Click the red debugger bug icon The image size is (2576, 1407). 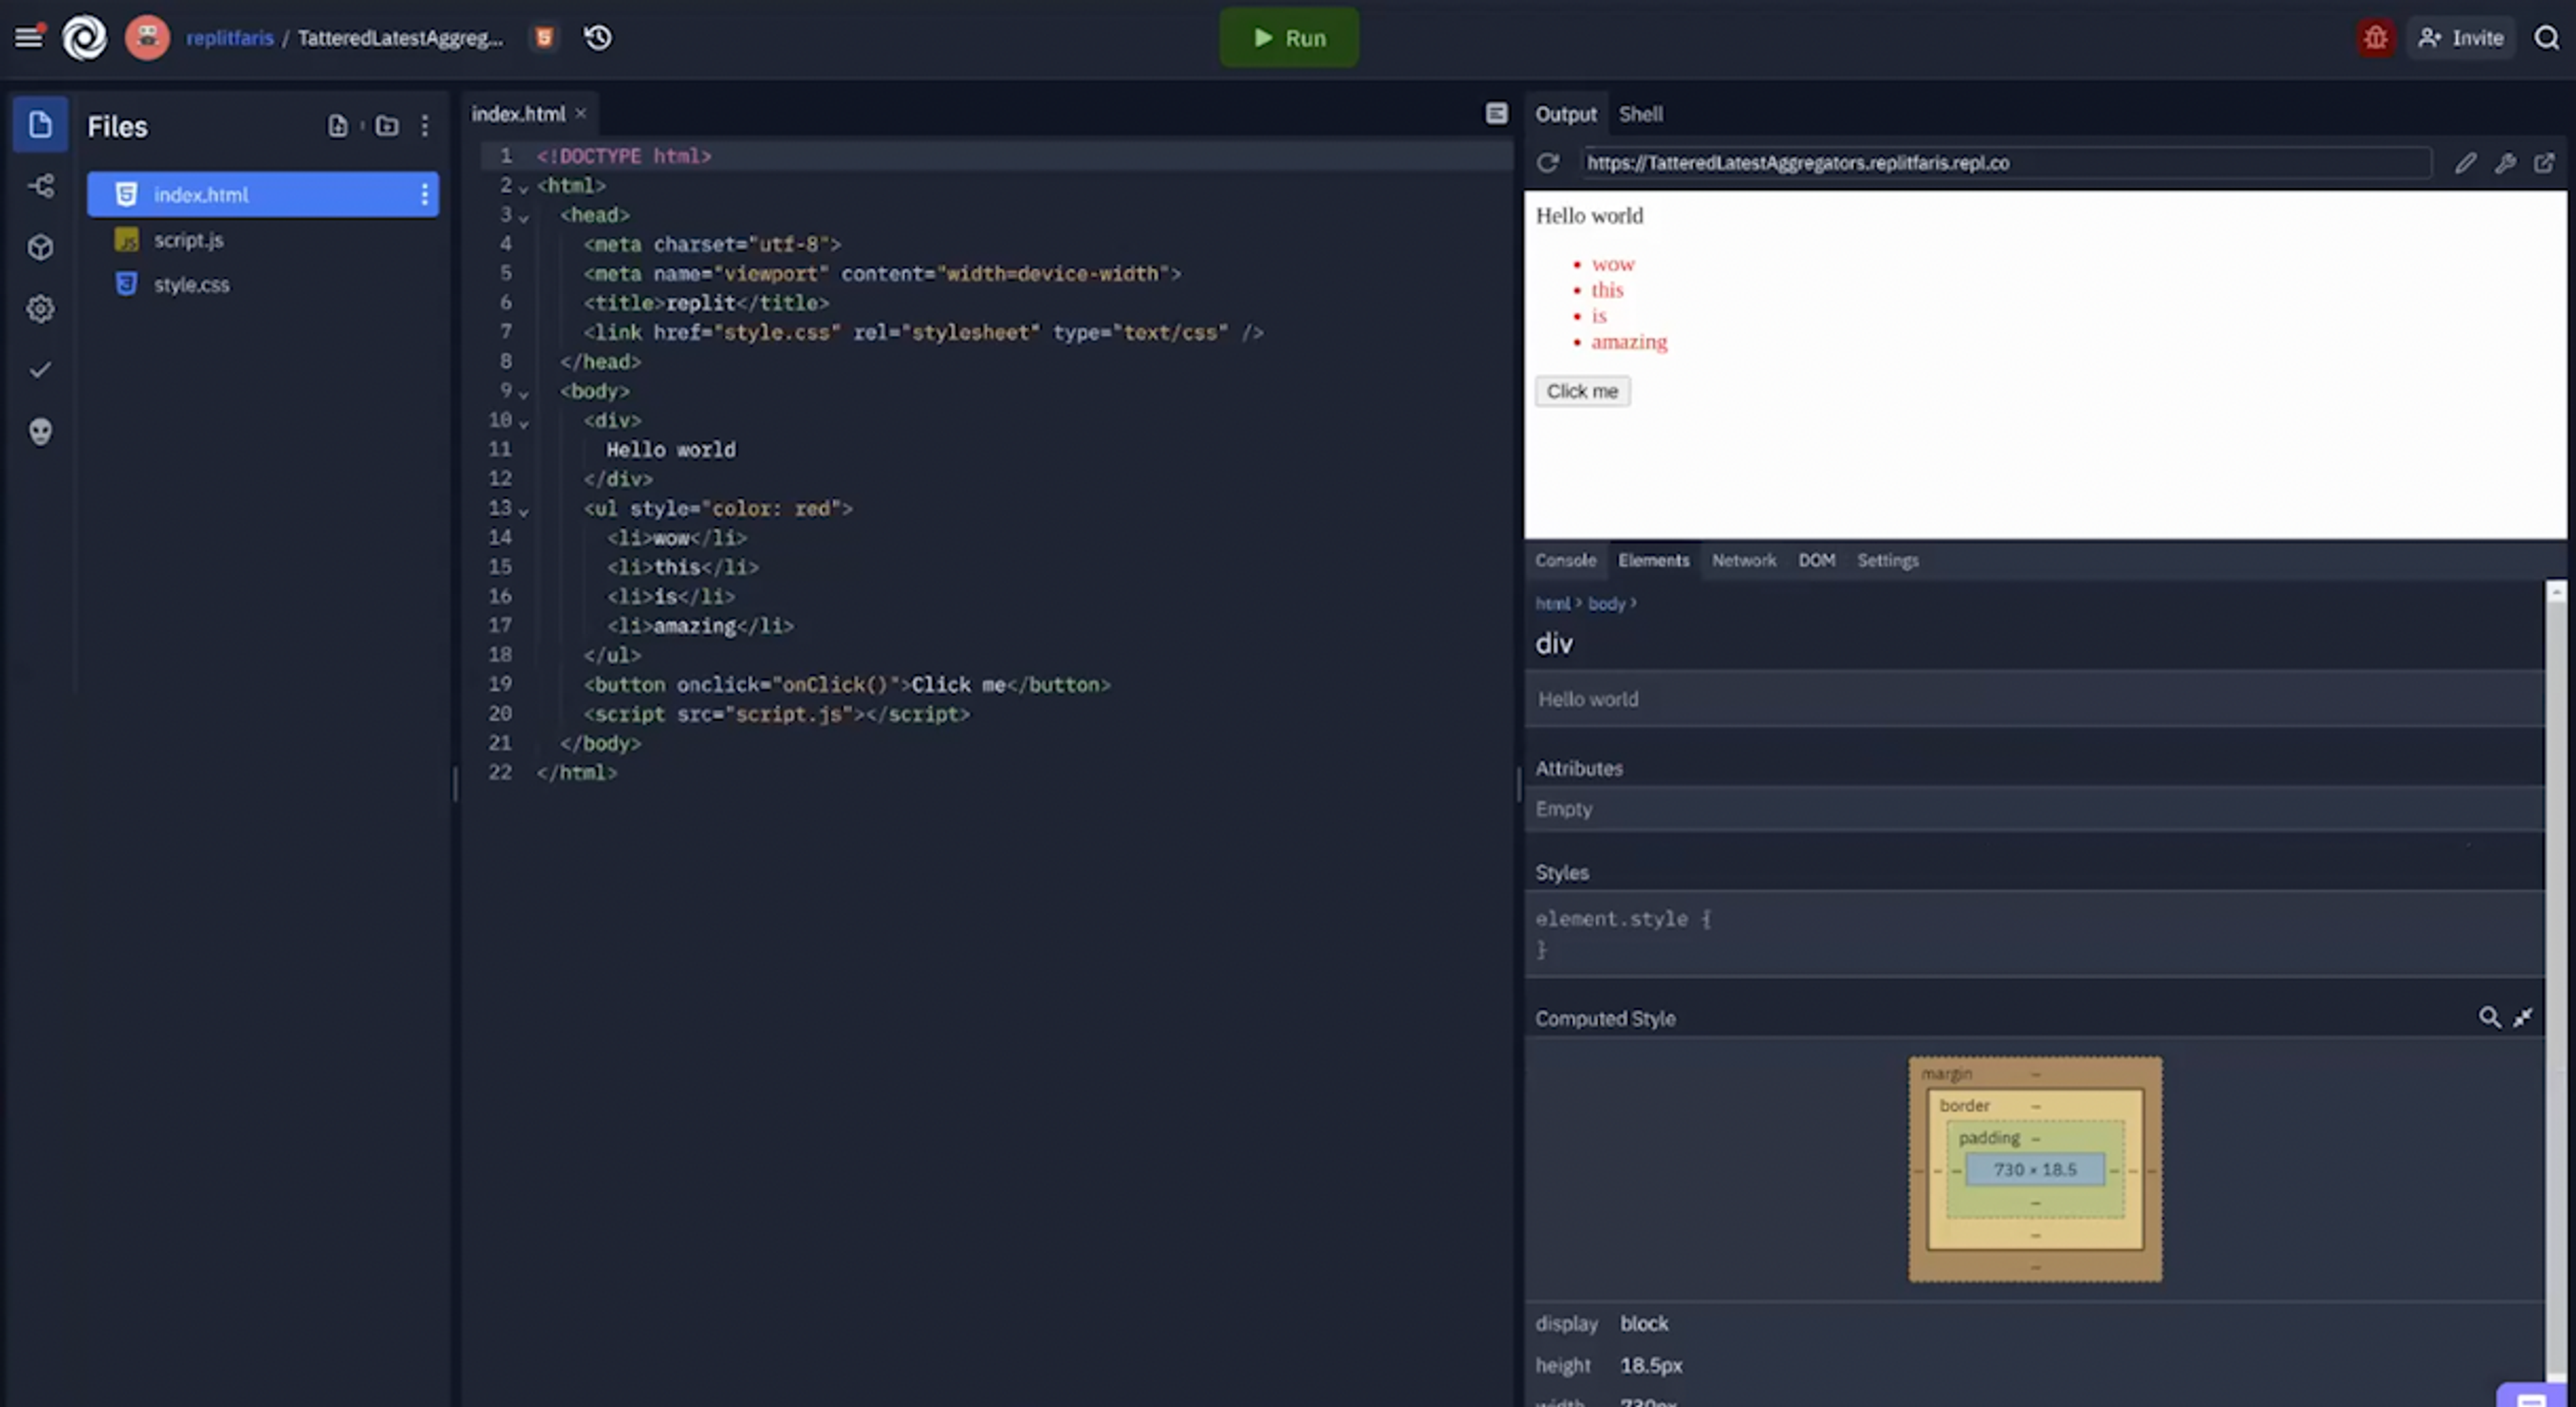(x=2375, y=38)
